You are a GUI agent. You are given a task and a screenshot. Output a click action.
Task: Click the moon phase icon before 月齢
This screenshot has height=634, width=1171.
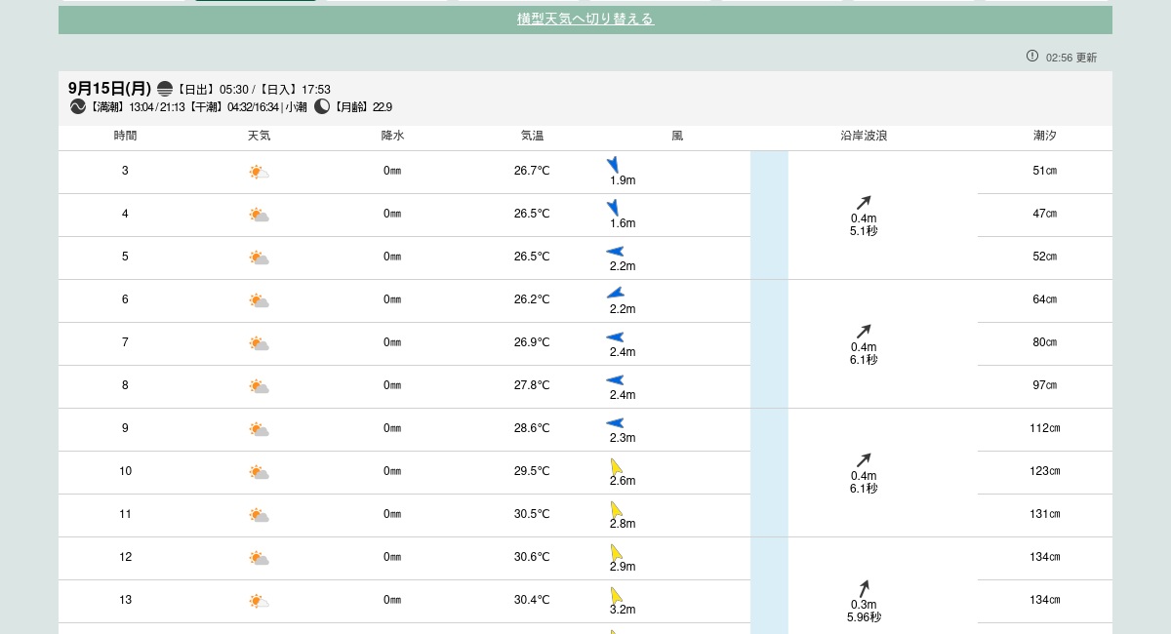coord(322,106)
